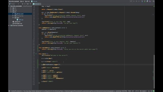Click the cursor line:column indicator in status bar
163x92 pixels.
[129, 91]
